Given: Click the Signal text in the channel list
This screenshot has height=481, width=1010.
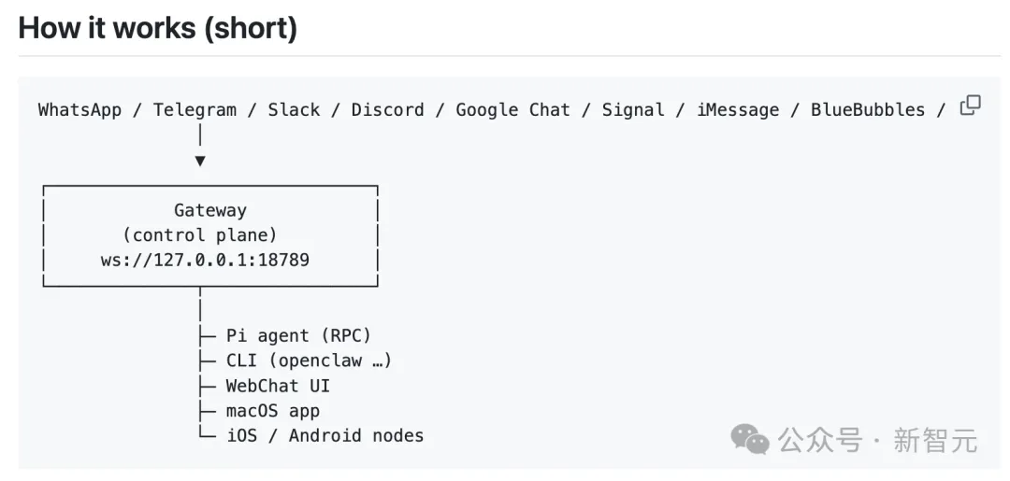Looking at the screenshot, I should tap(632, 110).
